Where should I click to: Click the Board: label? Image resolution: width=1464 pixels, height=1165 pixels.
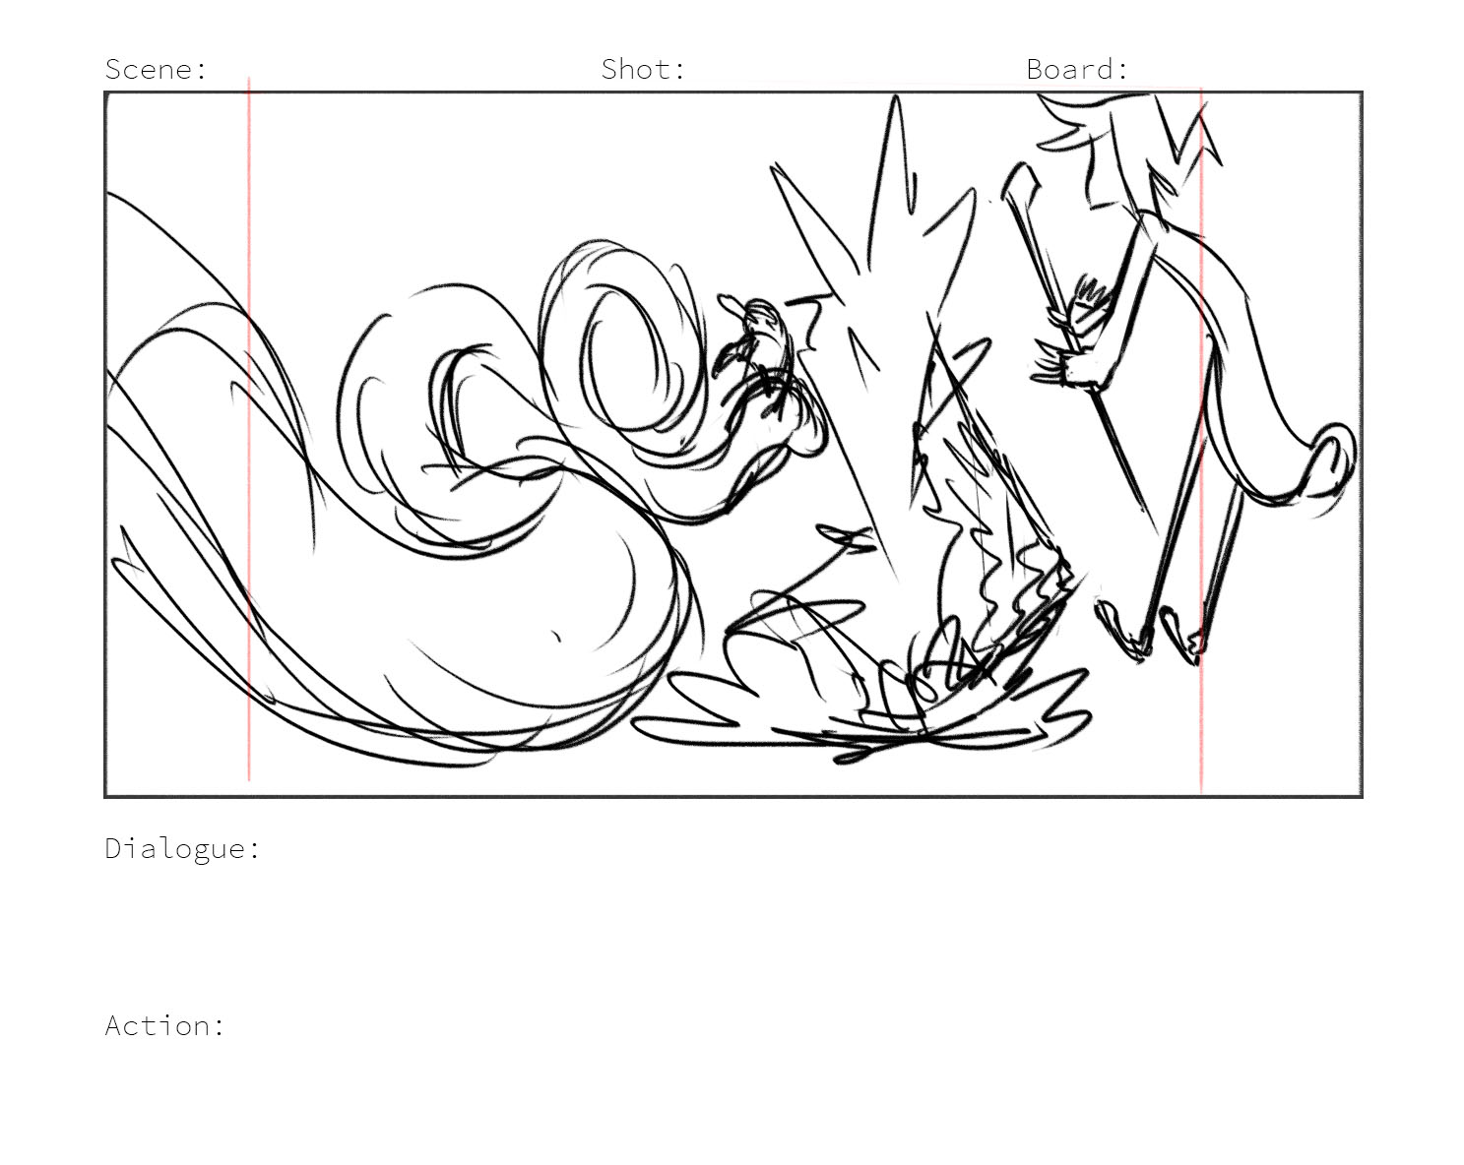point(1077,69)
